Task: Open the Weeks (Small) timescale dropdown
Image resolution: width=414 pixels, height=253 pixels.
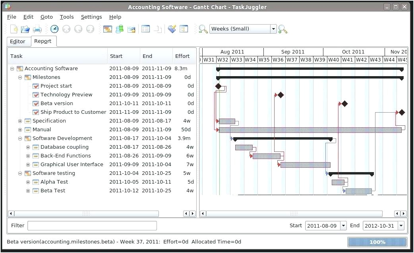Action: tap(273, 29)
